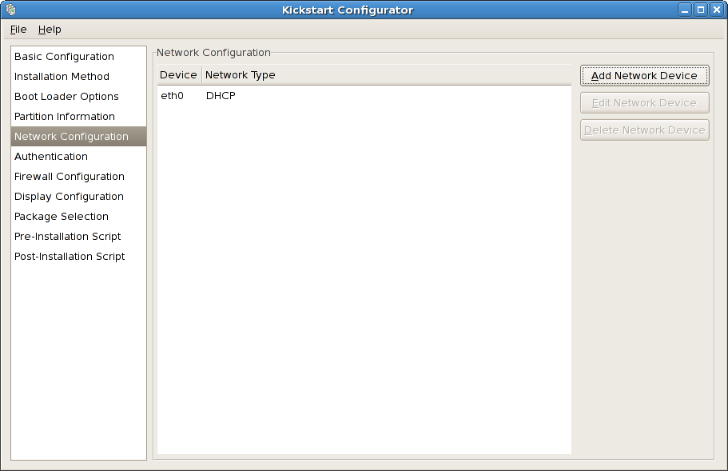Open Display Configuration settings
Screen dimensions: 728x471
69,196
